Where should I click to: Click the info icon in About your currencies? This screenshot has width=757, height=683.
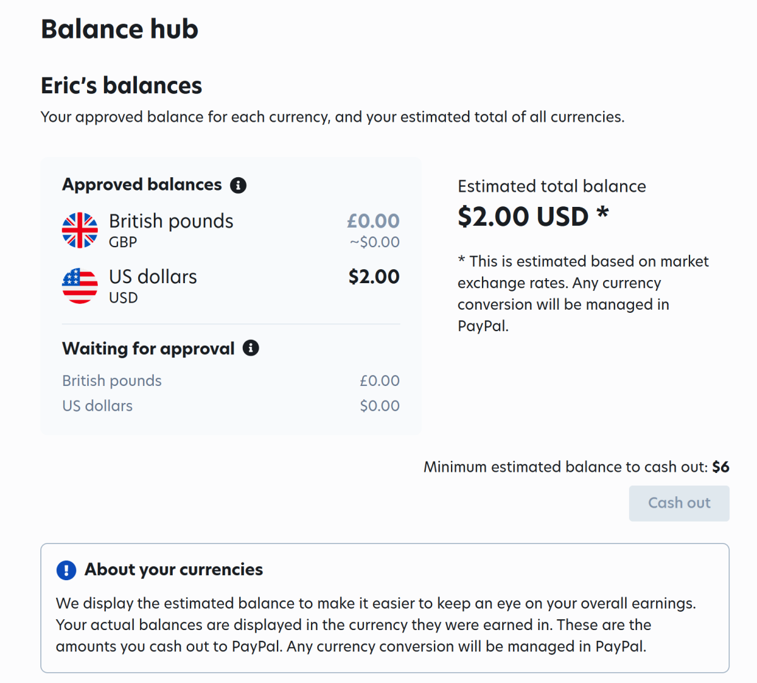point(66,570)
